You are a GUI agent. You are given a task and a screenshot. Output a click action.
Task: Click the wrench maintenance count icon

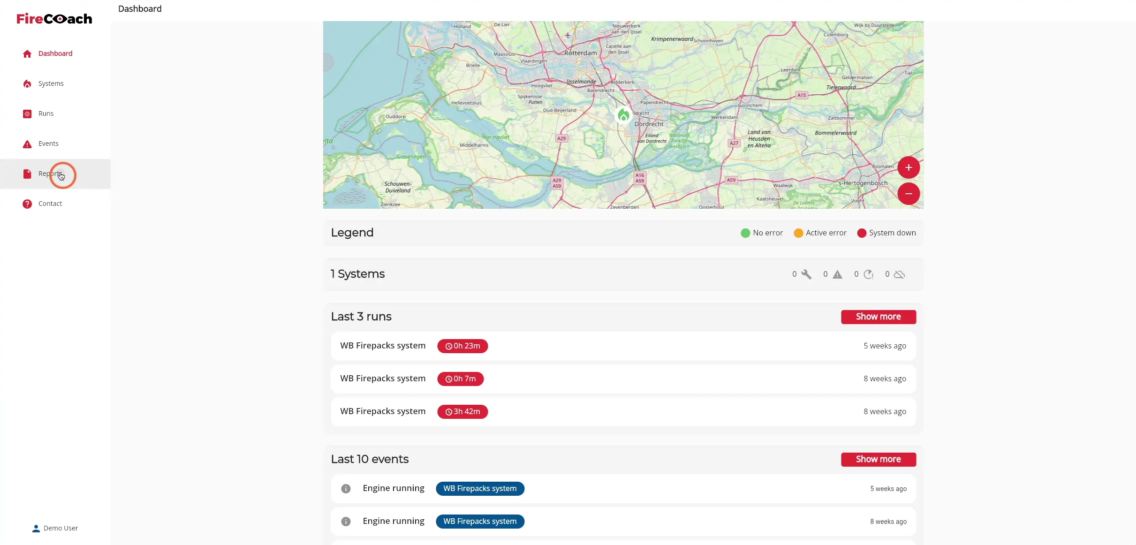806,274
